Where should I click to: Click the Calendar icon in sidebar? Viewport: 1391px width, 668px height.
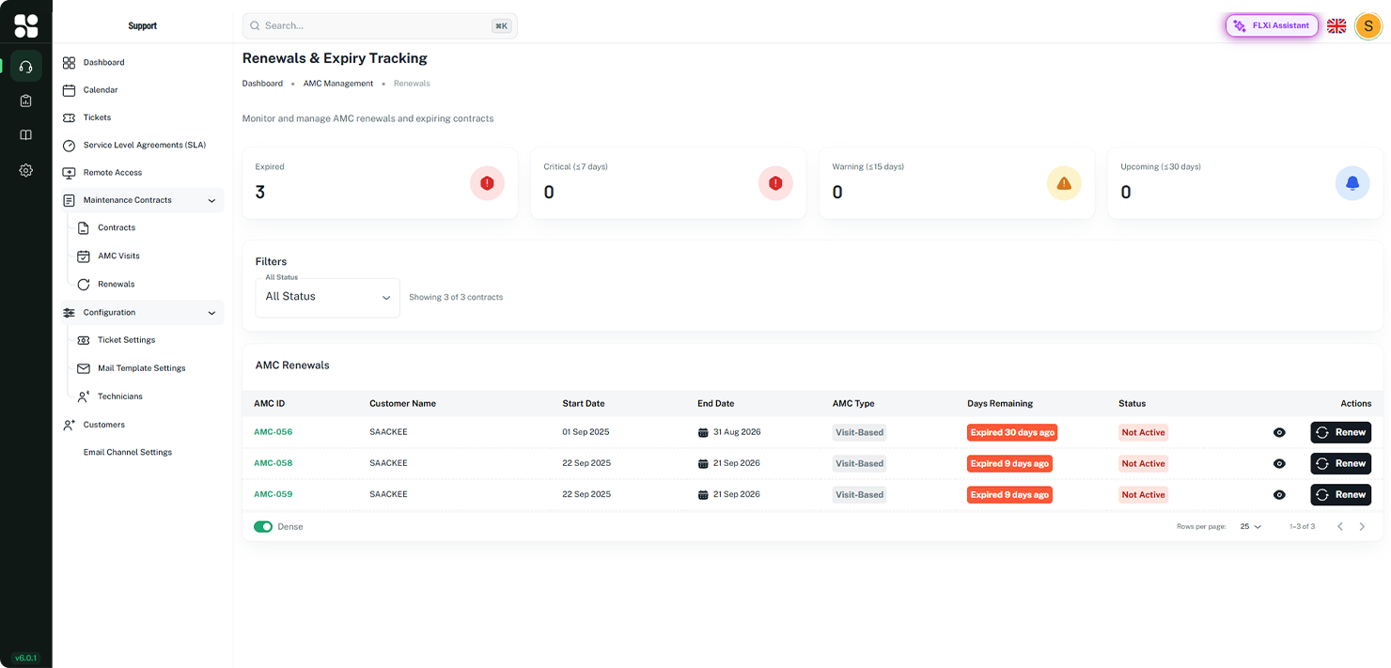point(69,90)
